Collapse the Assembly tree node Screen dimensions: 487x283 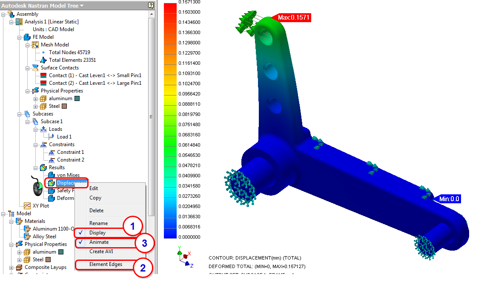[x=3, y=14]
